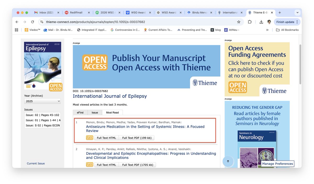Open Current Affairs To... bookmark
The image size is (314, 184).
(x=158, y=30)
